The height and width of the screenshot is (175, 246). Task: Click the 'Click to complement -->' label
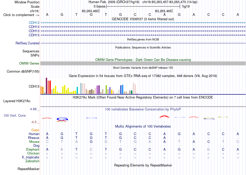(21, 15)
